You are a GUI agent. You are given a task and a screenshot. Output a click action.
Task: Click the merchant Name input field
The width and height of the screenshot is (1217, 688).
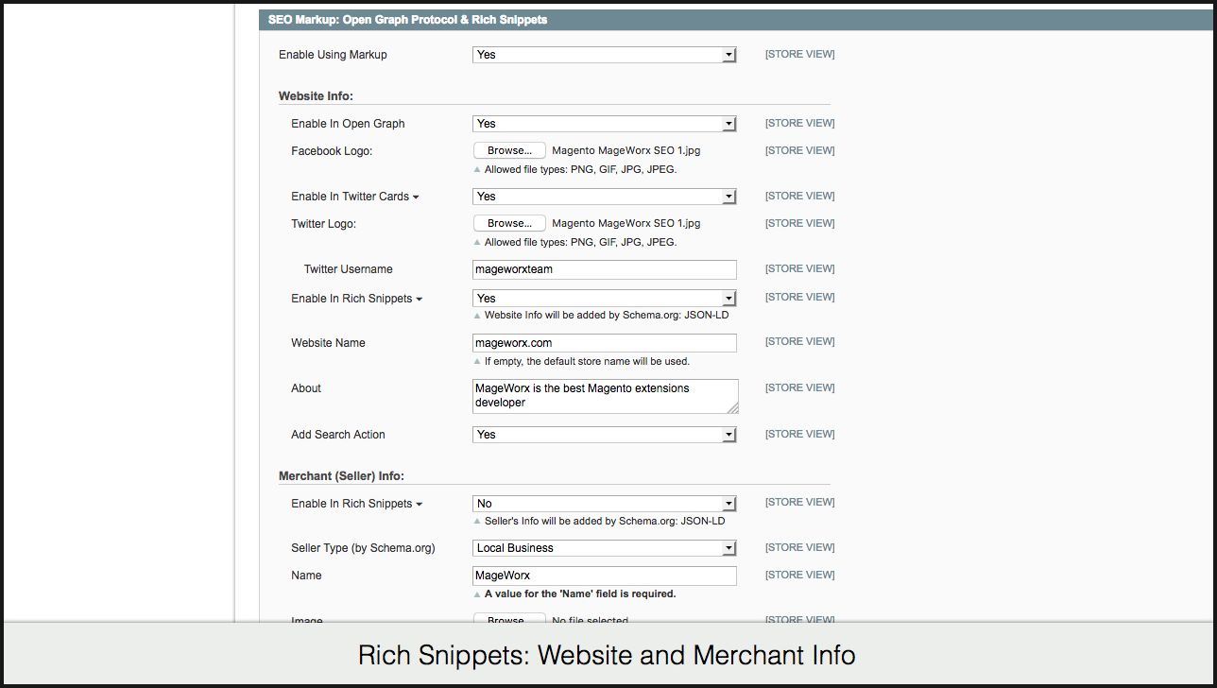(604, 576)
